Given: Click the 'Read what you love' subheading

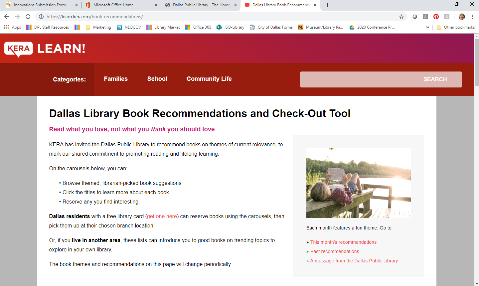Looking at the screenshot, I should coord(132,129).
